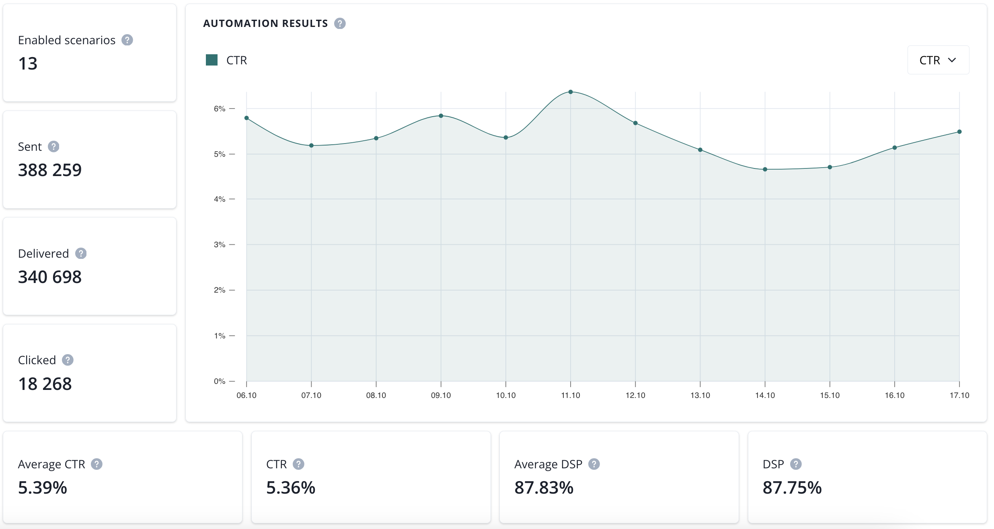Click help icon next to Average DSP
994x529 pixels.
click(x=594, y=464)
